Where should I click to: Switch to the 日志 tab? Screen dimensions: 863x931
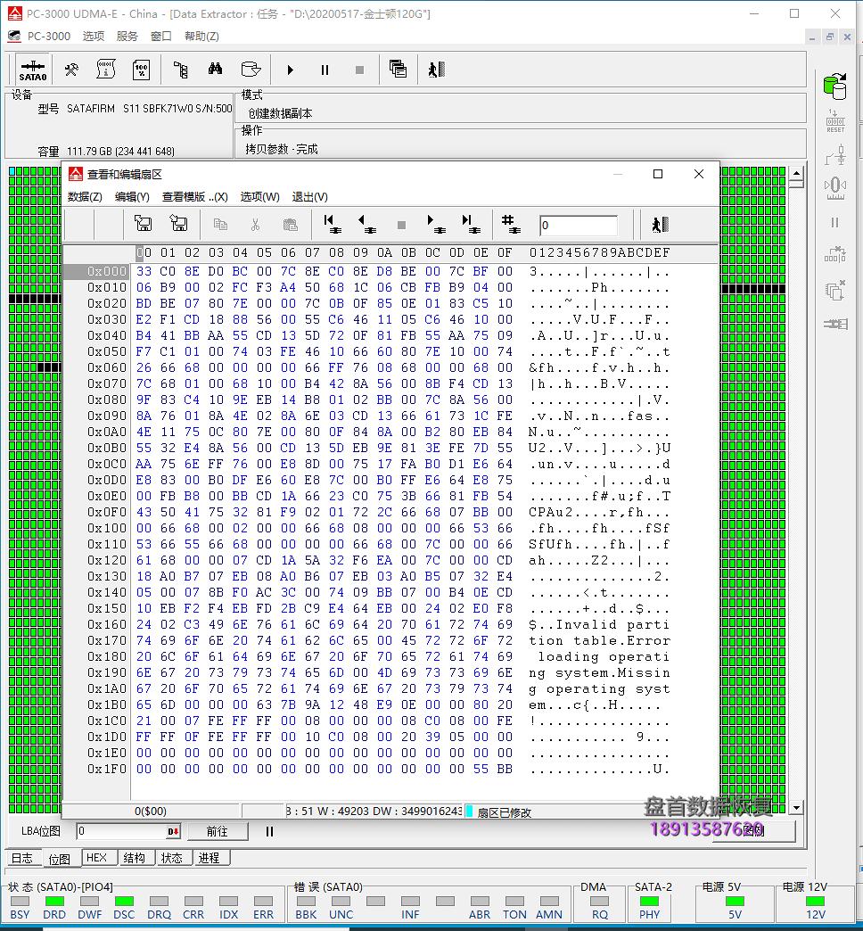point(22,858)
